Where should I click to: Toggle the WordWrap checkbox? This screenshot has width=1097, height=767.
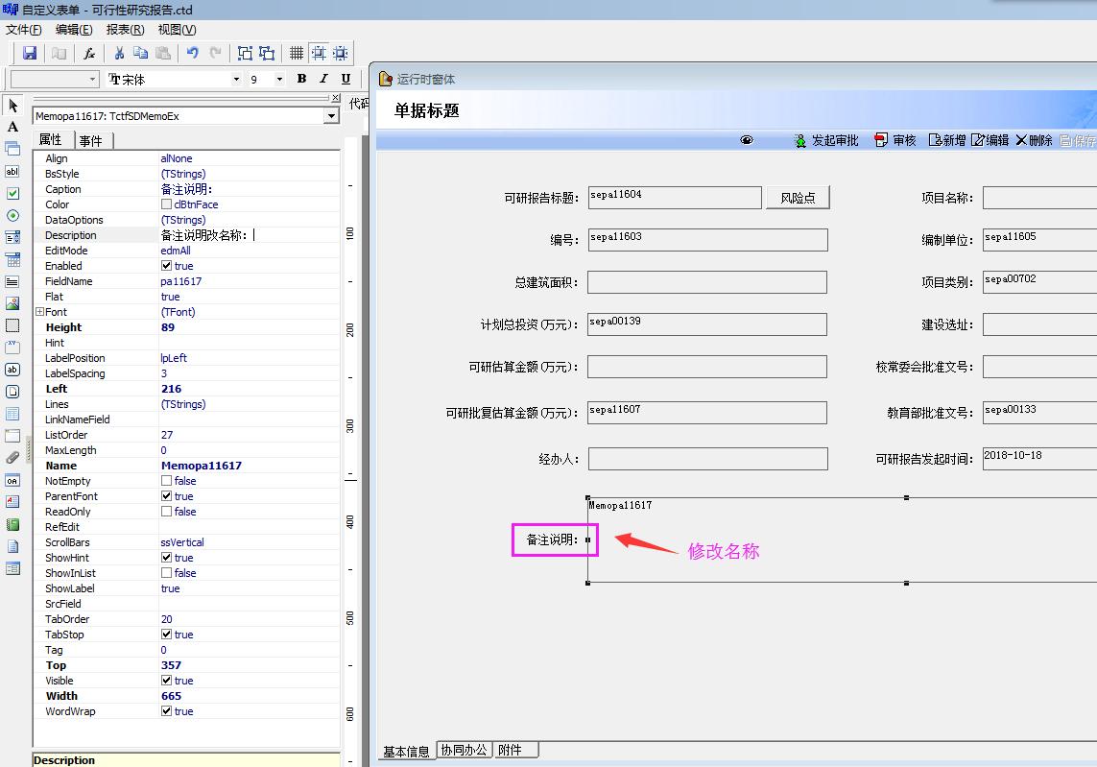(x=167, y=711)
